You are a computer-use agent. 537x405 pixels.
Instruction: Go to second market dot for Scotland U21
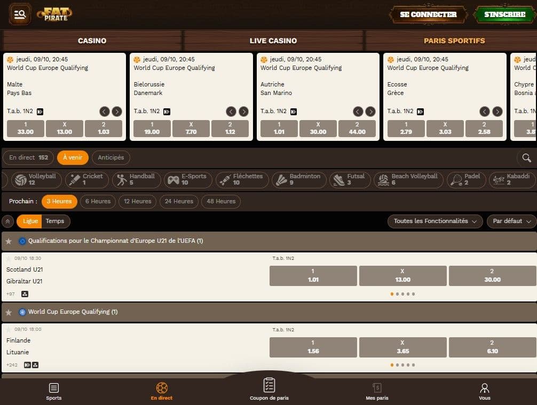pyautogui.click(x=397, y=294)
